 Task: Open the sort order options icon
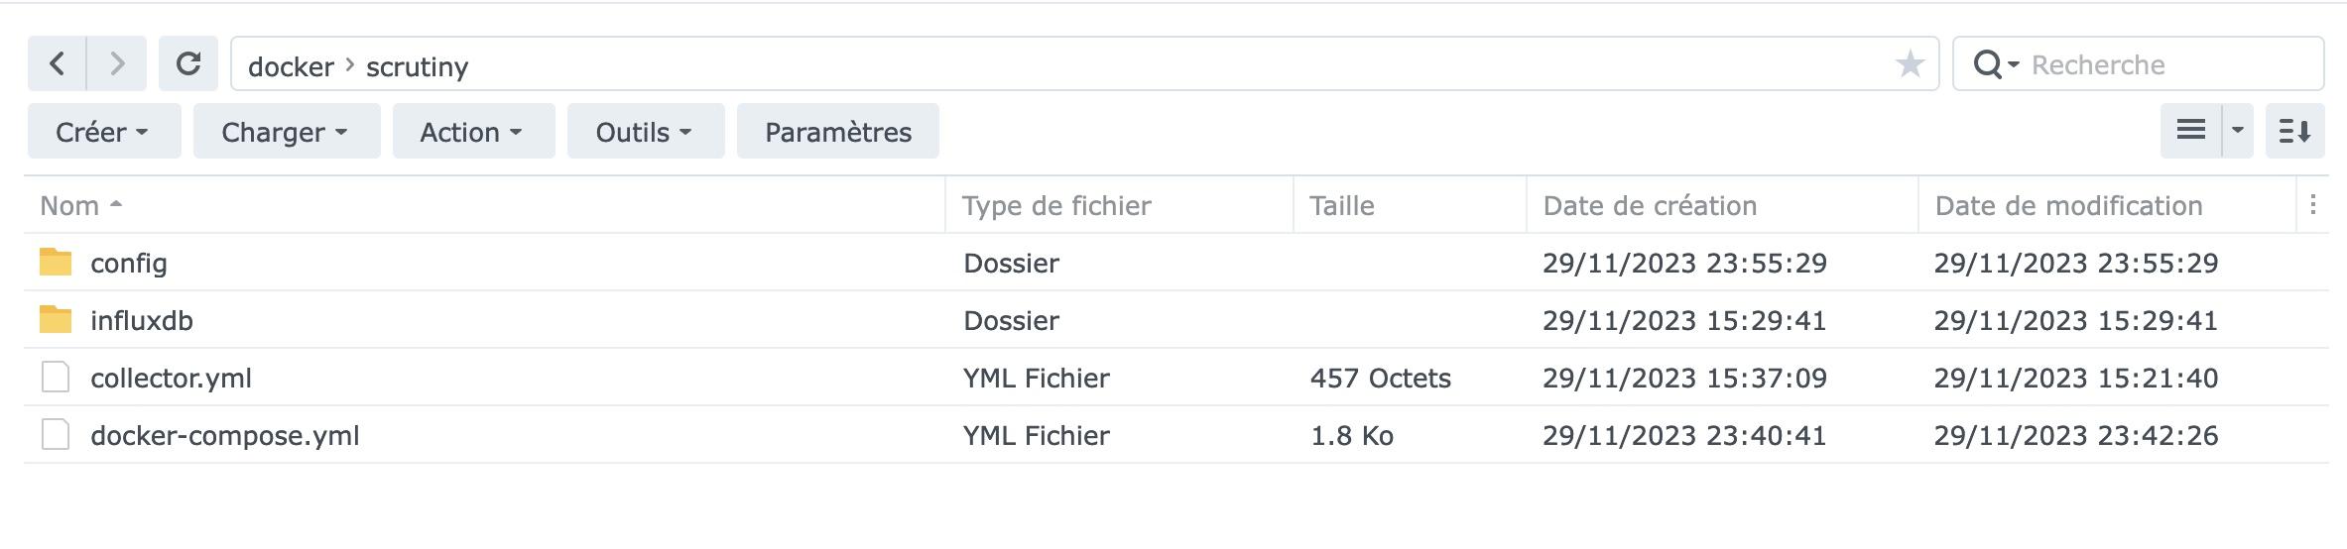coord(2295,131)
